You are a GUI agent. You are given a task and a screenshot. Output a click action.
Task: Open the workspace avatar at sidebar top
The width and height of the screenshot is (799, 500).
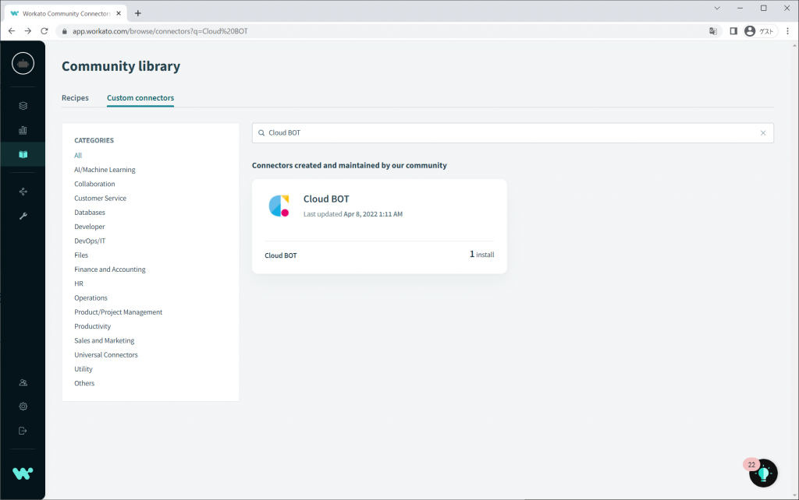point(23,64)
